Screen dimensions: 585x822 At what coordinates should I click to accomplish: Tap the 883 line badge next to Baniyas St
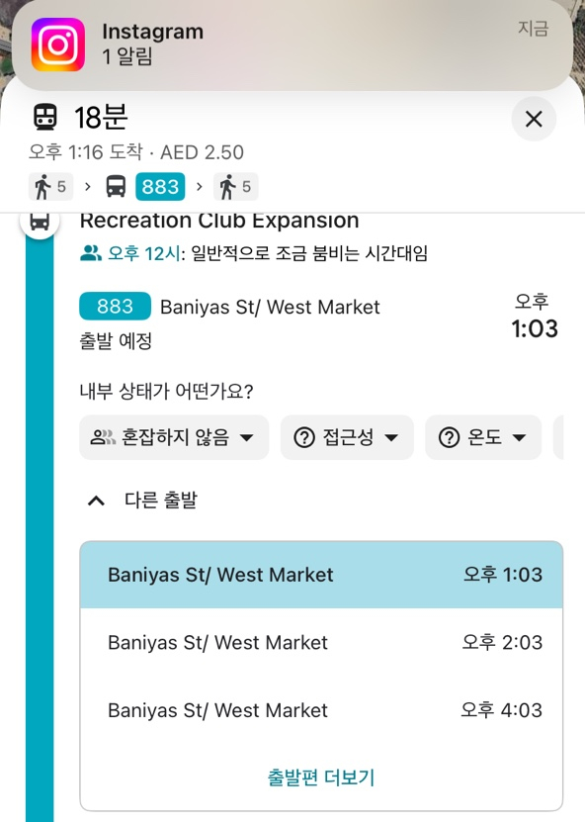pyautogui.click(x=116, y=307)
